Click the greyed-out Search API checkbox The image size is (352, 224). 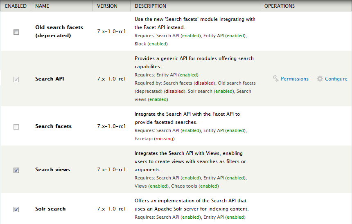click(x=16, y=79)
